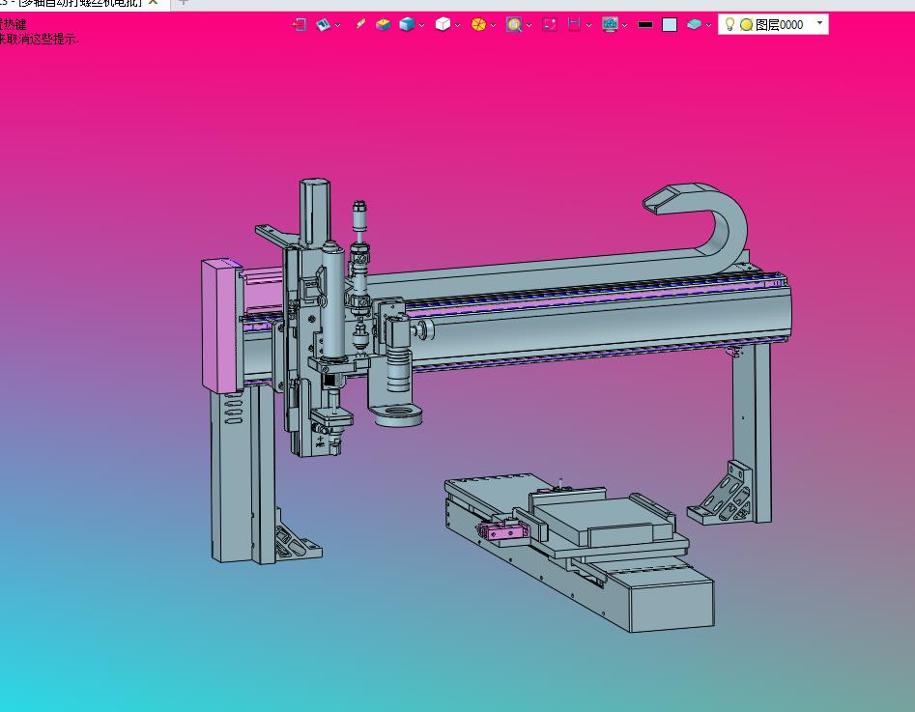Click the monitor display settings icon

610,24
